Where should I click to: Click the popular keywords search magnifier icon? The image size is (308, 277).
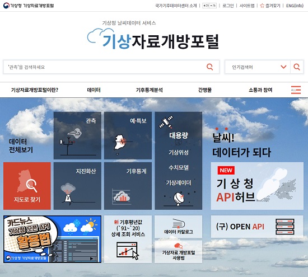coord(297,67)
